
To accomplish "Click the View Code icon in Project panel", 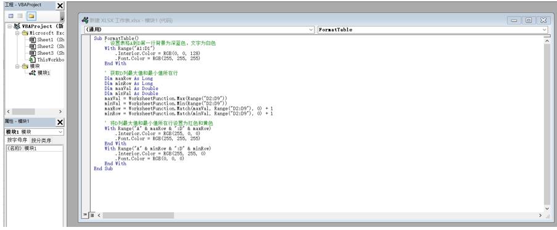I will (10, 16).
